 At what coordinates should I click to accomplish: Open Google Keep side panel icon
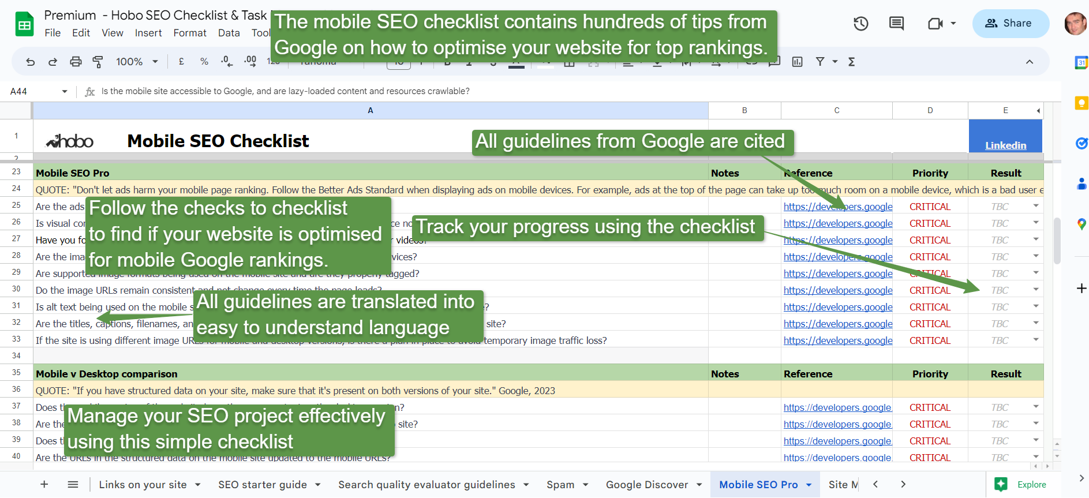pyautogui.click(x=1081, y=103)
